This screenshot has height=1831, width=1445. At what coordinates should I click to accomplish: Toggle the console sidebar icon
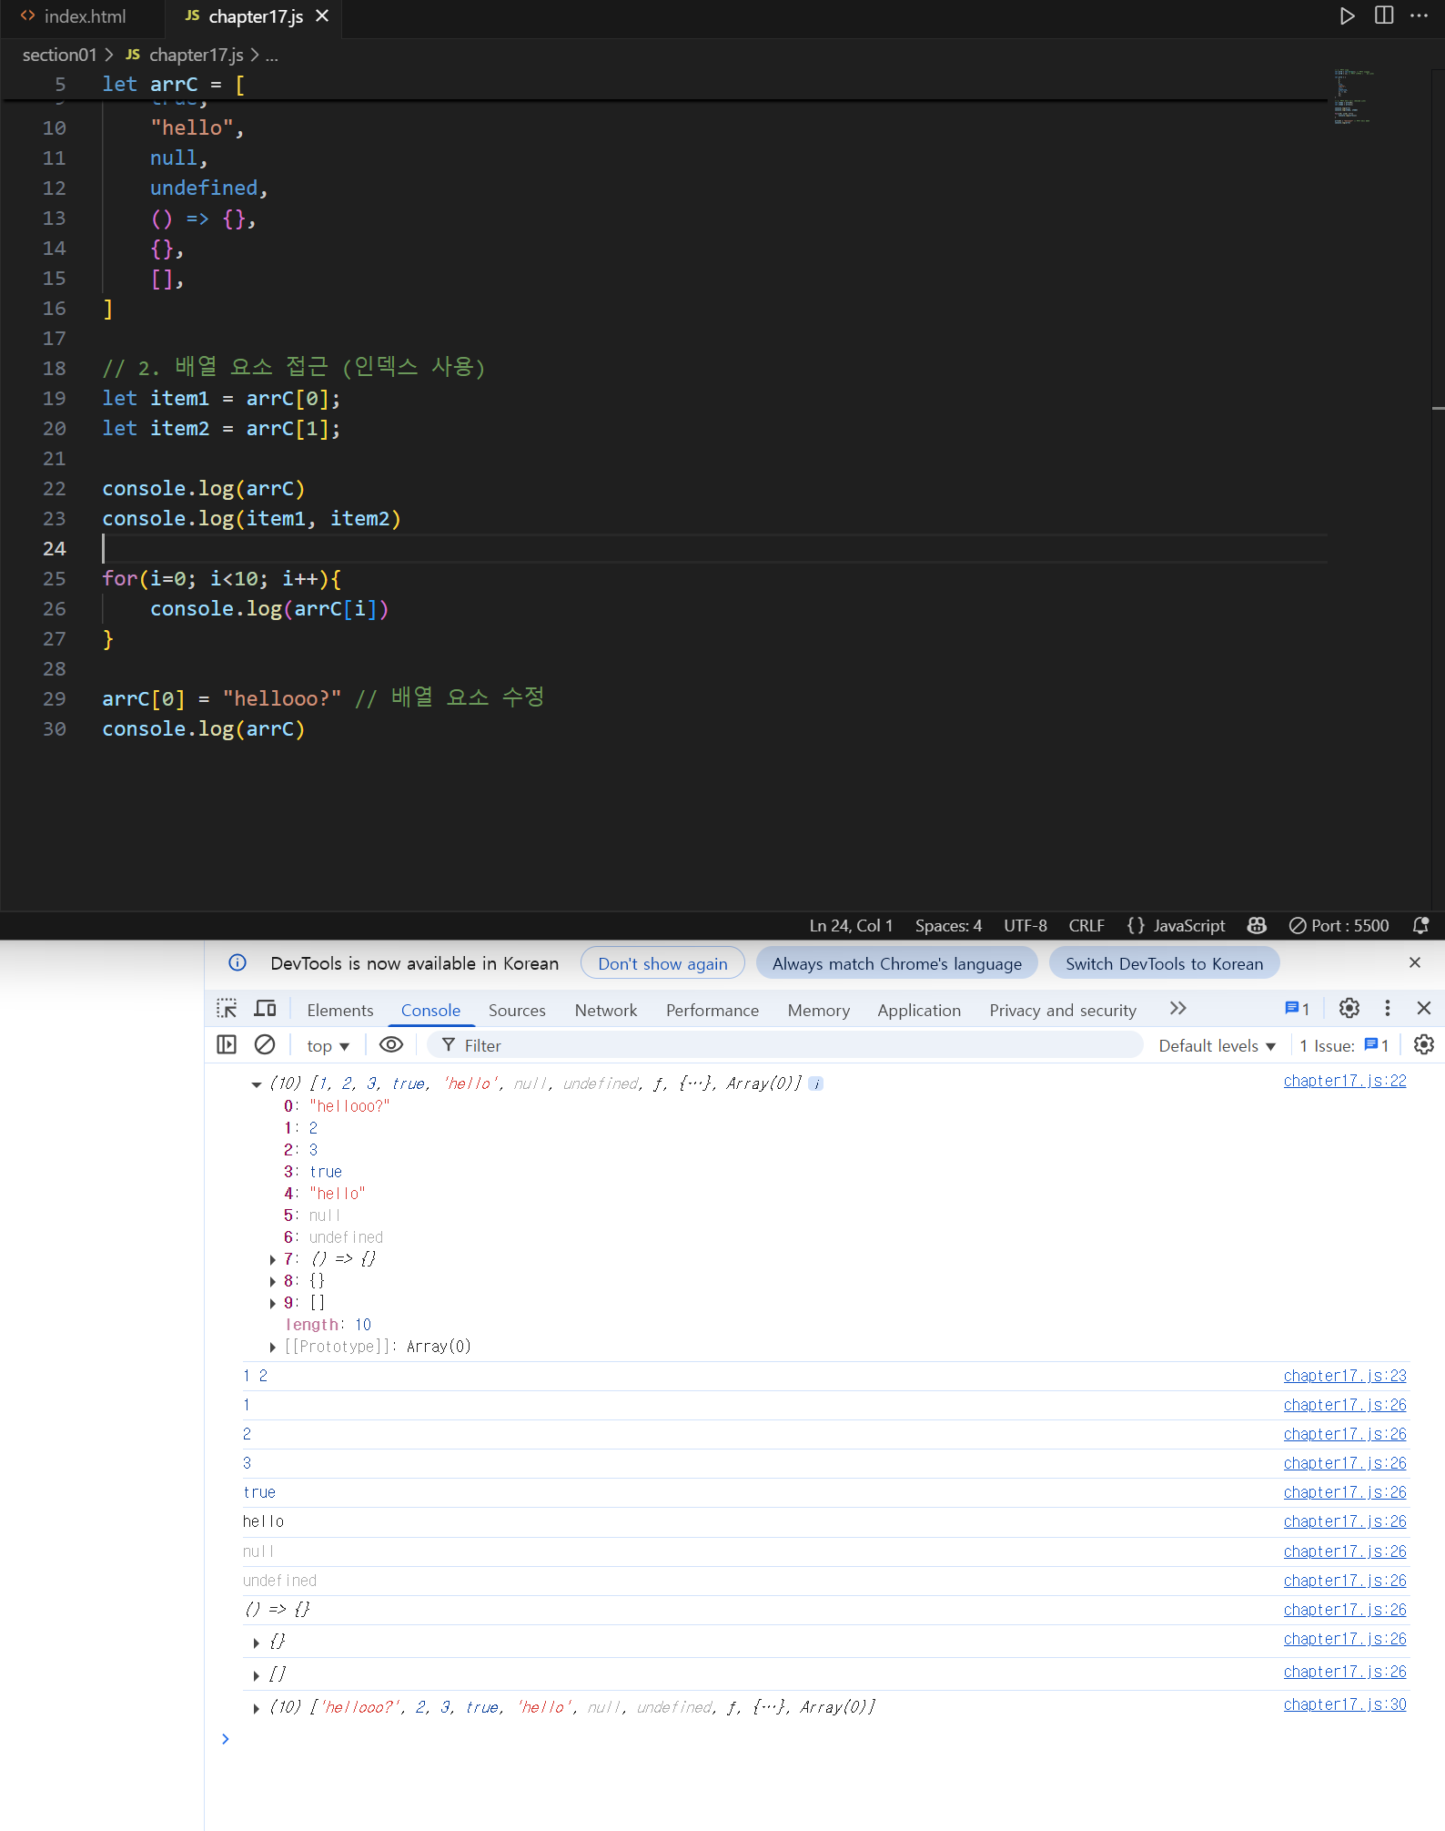tap(227, 1044)
